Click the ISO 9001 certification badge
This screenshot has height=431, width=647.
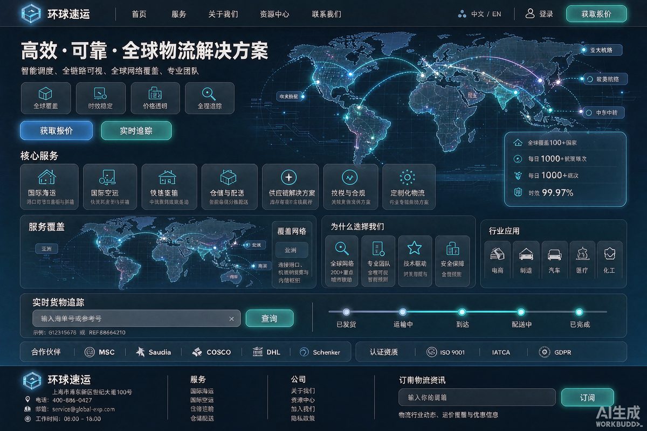pyautogui.click(x=445, y=352)
